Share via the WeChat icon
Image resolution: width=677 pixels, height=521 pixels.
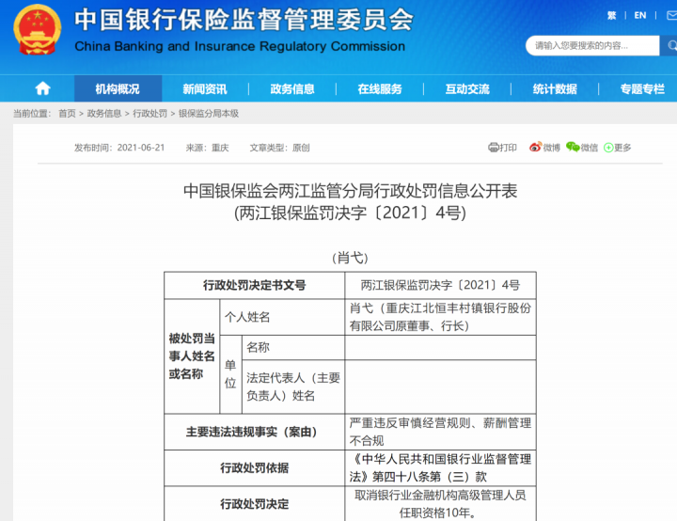(x=573, y=147)
